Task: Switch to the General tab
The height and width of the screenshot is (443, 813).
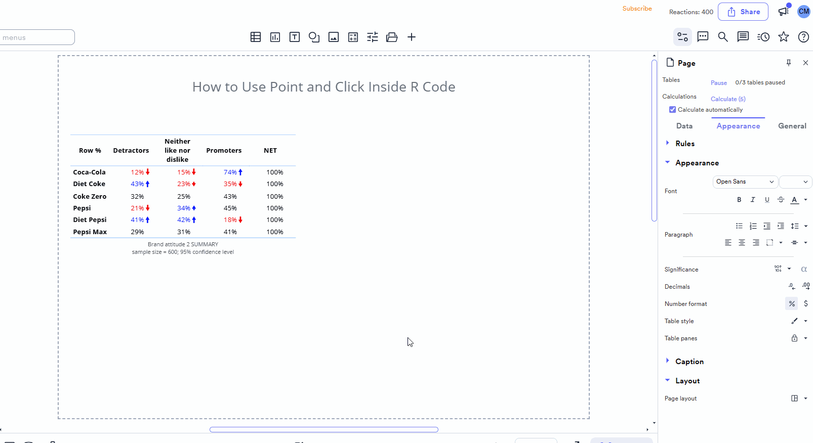Action: click(792, 125)
